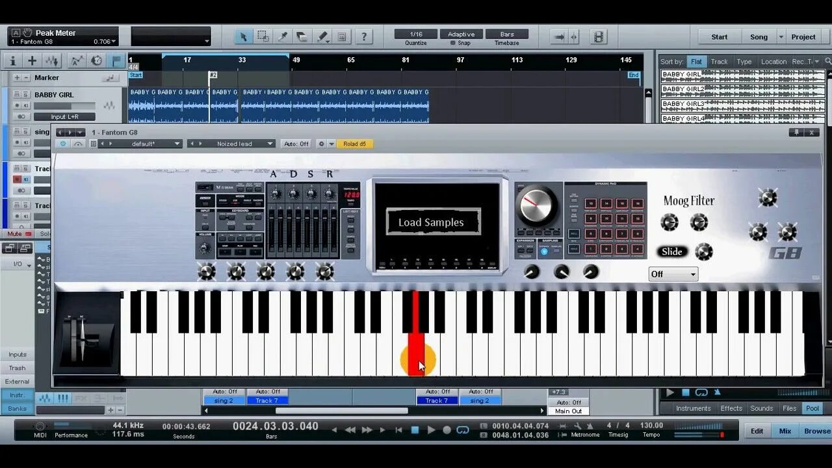Open the video player filmstrip icon
Screen dimensions: 832x468
[599, 37]
